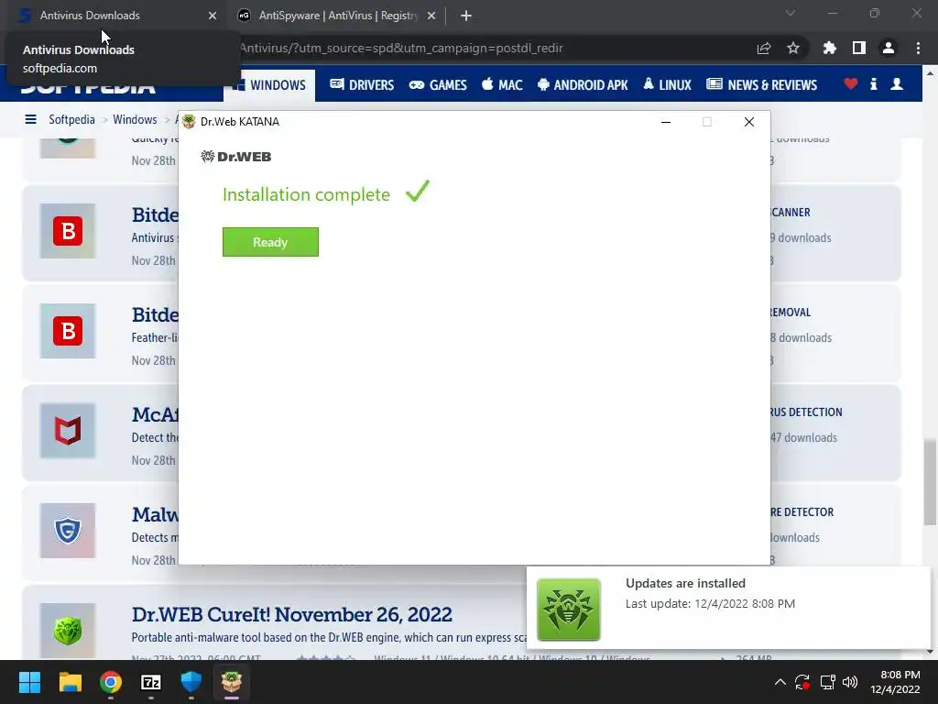Click the Softpedia user account icon
The width and height of the screenshot is (938, 704).
click(x=897, y=83)
